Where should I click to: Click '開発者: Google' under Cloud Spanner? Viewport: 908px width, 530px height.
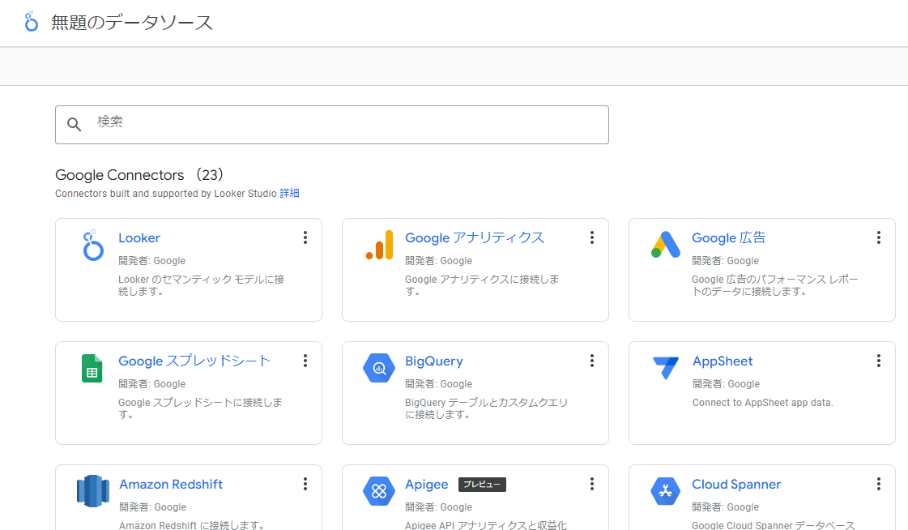pyautogui.click(x=725, y=507)
